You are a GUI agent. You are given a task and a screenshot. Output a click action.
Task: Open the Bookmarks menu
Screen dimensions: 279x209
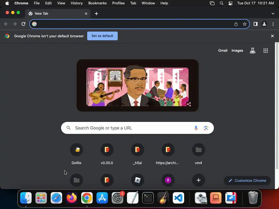point(98,3)
